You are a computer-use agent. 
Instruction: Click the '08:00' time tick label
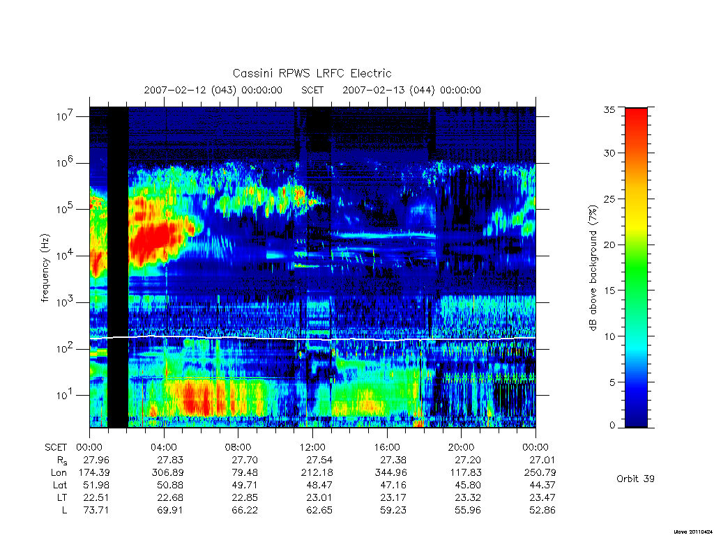238,447
